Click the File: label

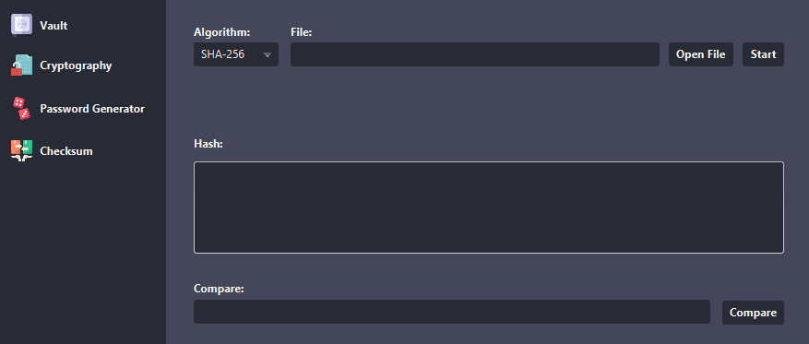[302, 32]
